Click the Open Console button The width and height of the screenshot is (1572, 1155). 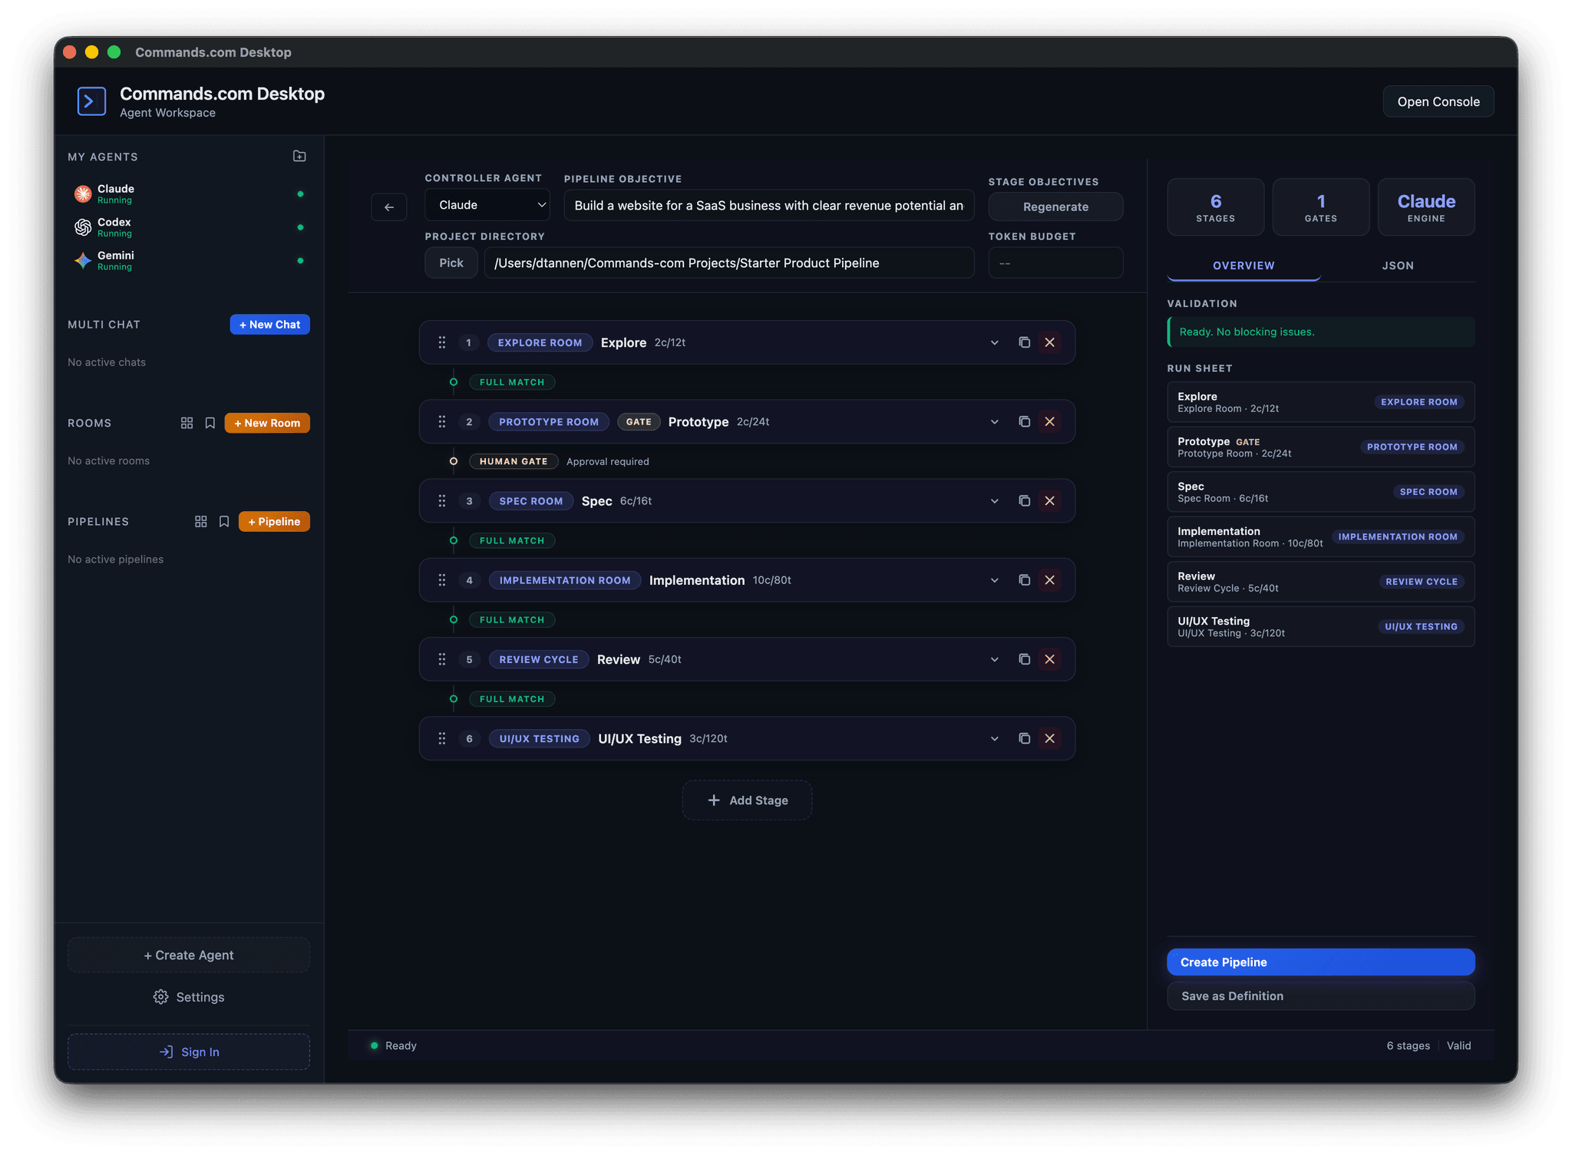click(x=1438, y=101)
